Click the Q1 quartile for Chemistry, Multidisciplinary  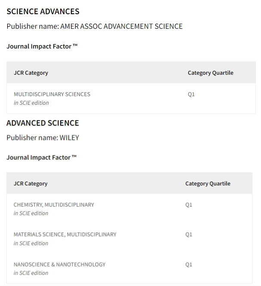click(x=189, y=205)
